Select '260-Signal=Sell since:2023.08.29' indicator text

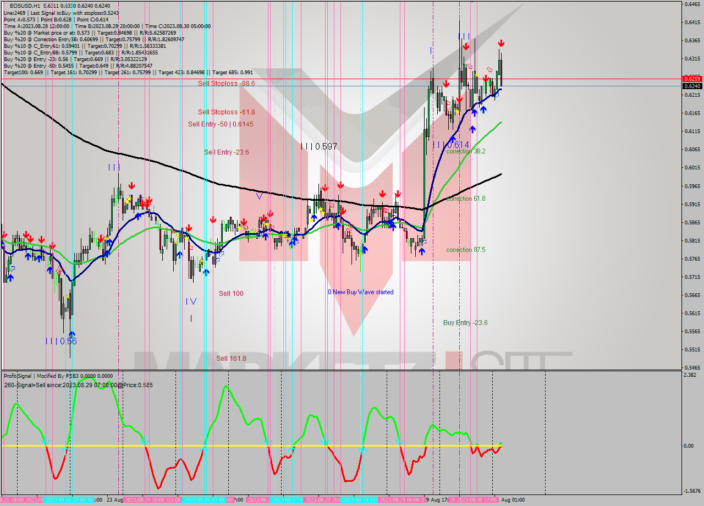point(78,385)
